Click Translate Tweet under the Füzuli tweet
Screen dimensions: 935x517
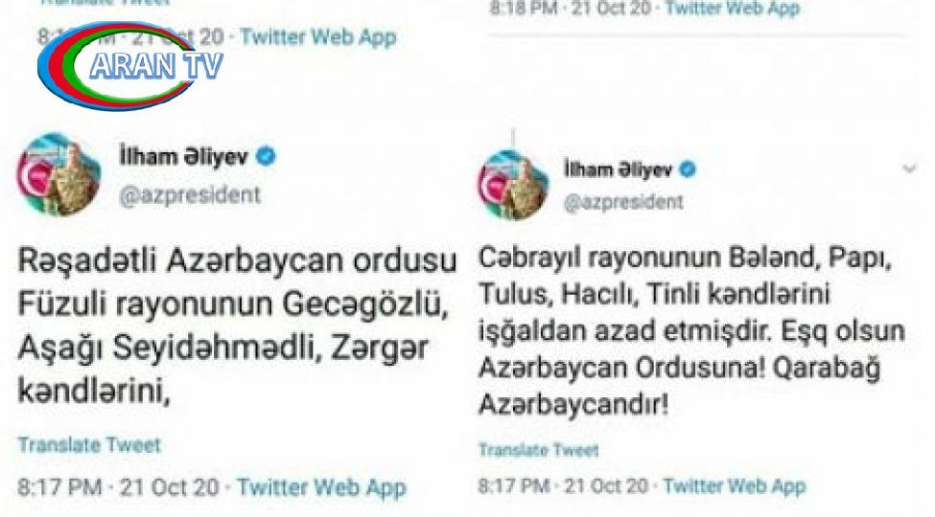coord(89,445)
